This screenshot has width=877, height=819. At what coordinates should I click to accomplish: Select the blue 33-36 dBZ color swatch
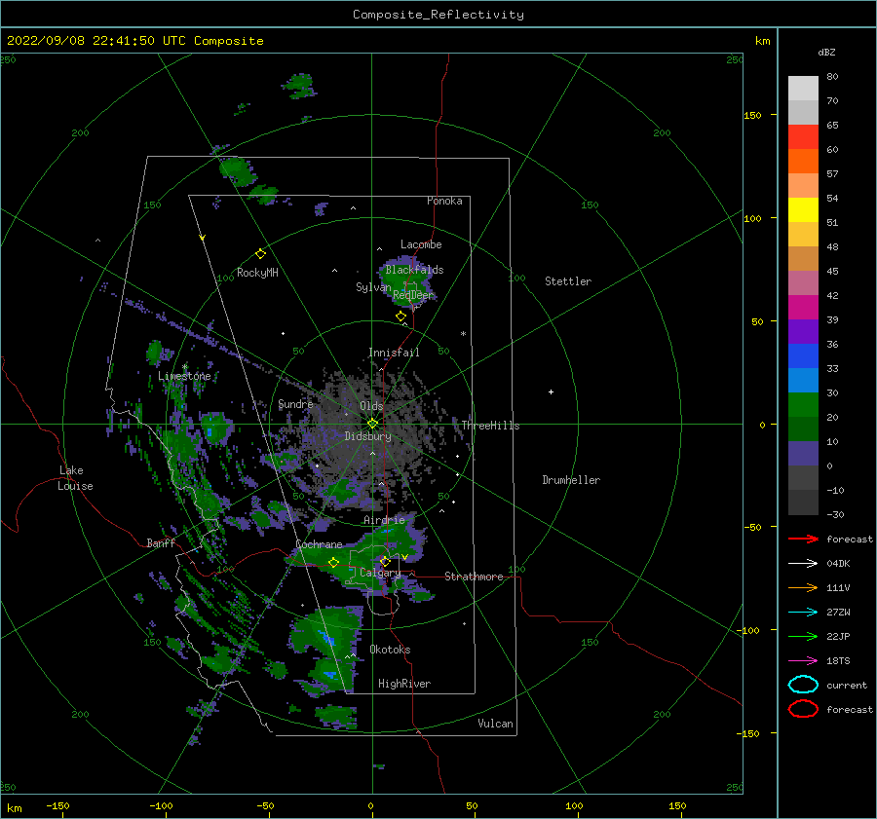point(803,356)
